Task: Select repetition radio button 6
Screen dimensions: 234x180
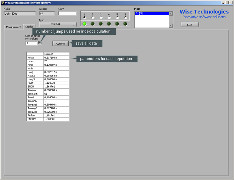Action: 125,18
